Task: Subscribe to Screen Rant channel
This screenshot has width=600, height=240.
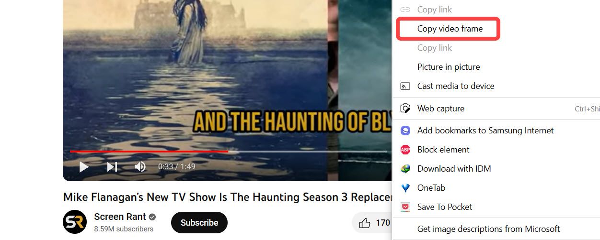Action: [x=199, y=222]
